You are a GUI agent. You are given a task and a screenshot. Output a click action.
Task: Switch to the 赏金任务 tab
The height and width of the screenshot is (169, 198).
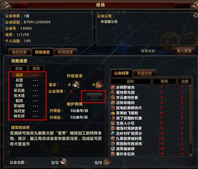coord(145,73)
